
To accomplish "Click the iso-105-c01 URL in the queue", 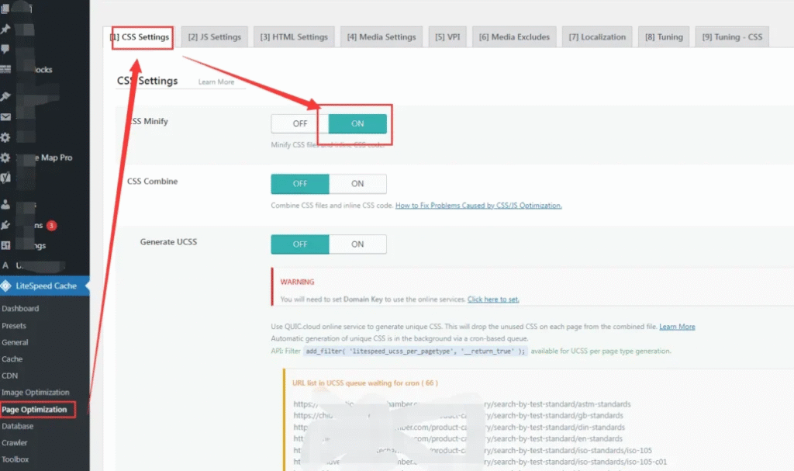I will pos(480,462).
